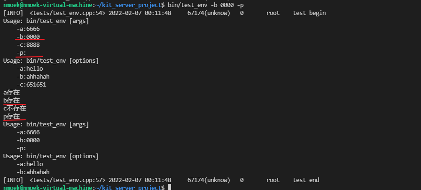Click the test end log message
Image resolution: width=421 pixels, height=190 pixels.
tap(306, 180)
